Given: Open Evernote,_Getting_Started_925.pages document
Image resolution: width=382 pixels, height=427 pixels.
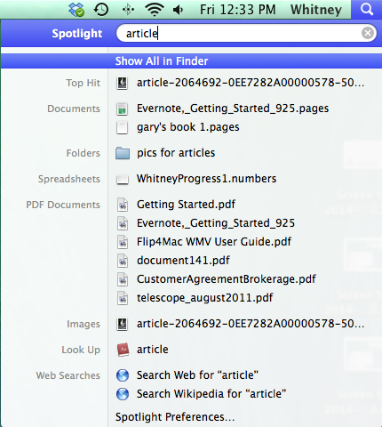Looking at the screenshot, I should click(x=233, y=109).
